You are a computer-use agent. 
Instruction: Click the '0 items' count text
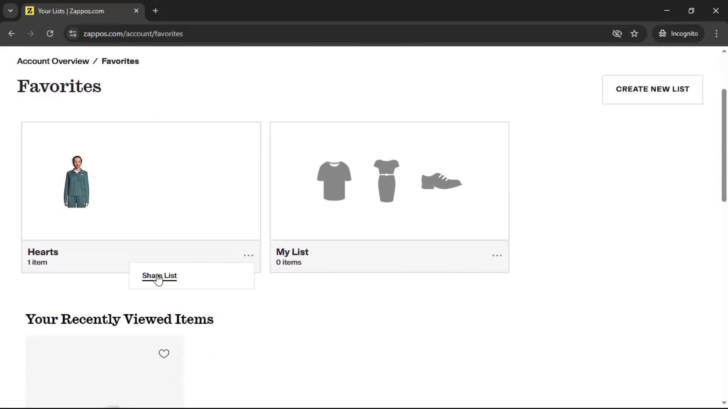(289, 262)
